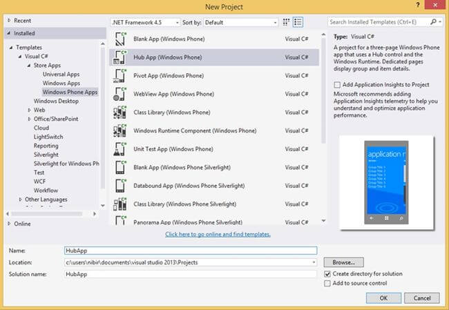
Task: Select Windows Apps in the tree
Action: [61, 84]
